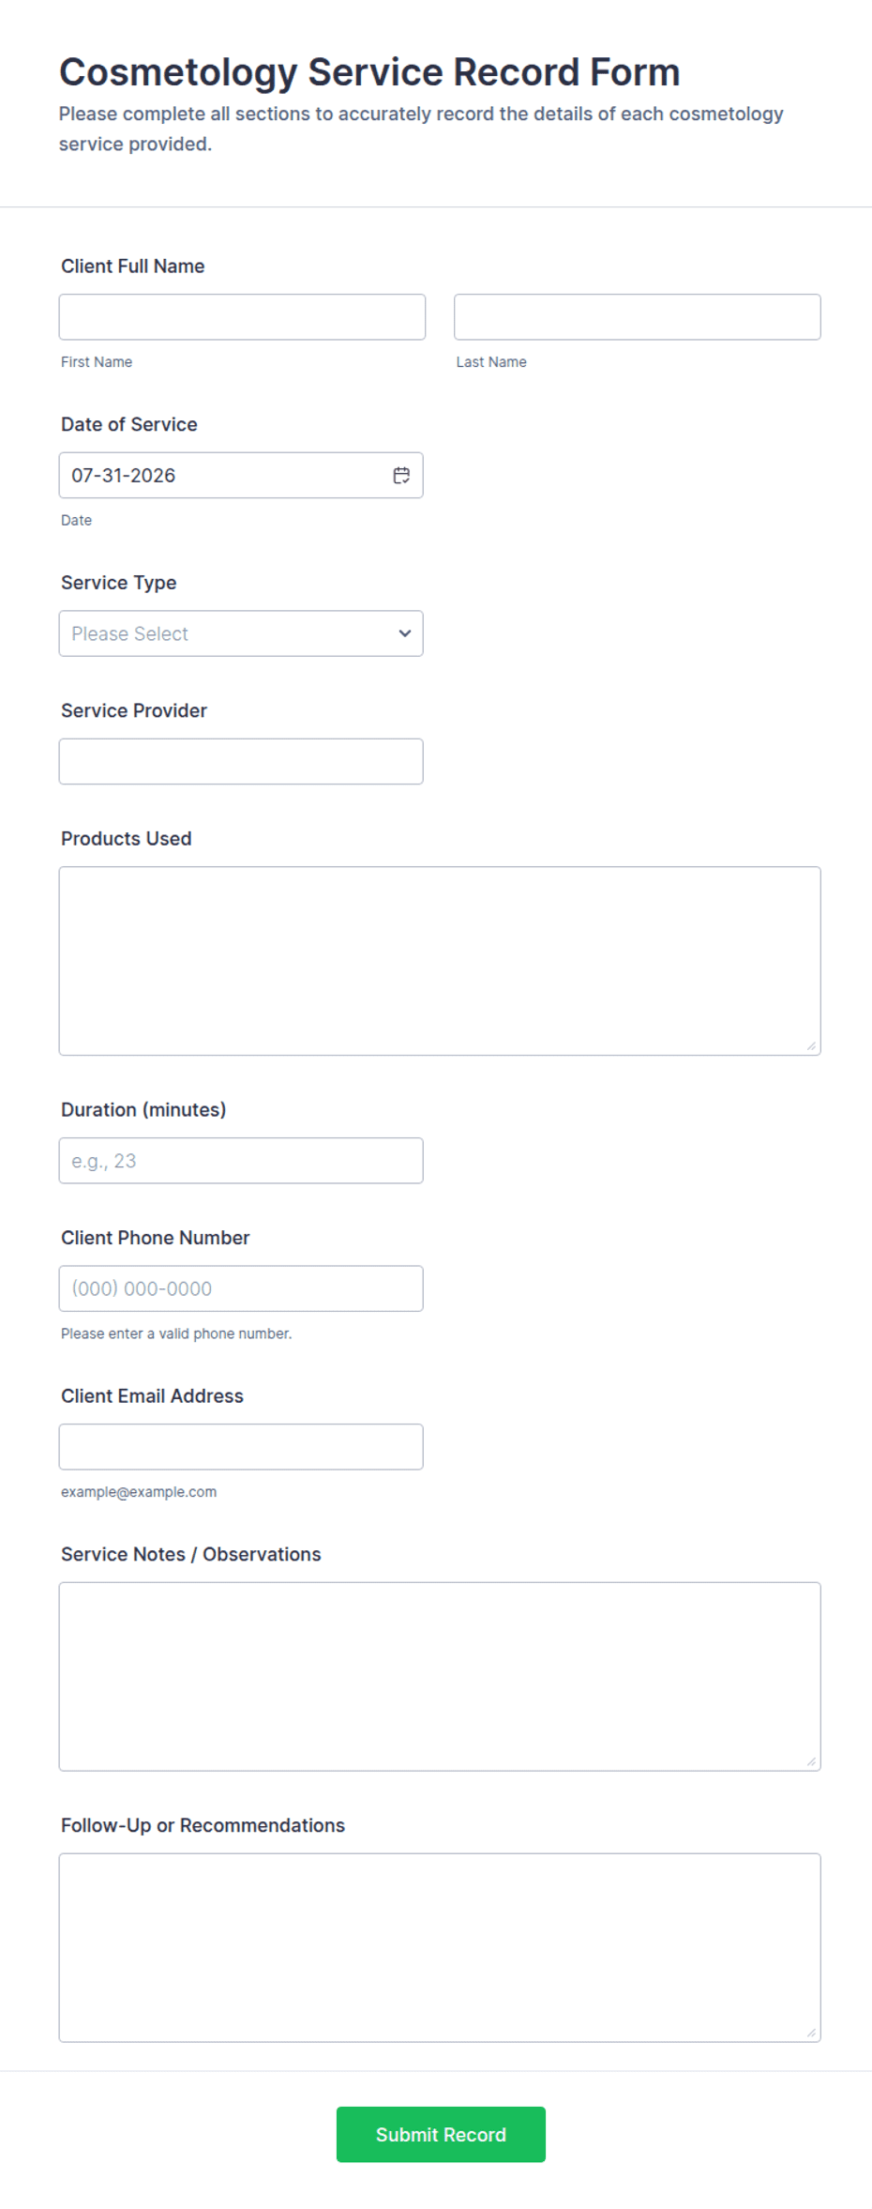Viewport: 872px width, 2209px height.
Task: Click the Service Type label
Action: click(119, 583)
